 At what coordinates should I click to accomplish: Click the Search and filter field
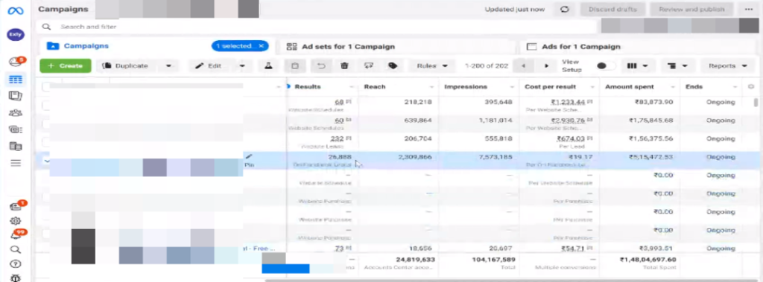coord(316,27)
